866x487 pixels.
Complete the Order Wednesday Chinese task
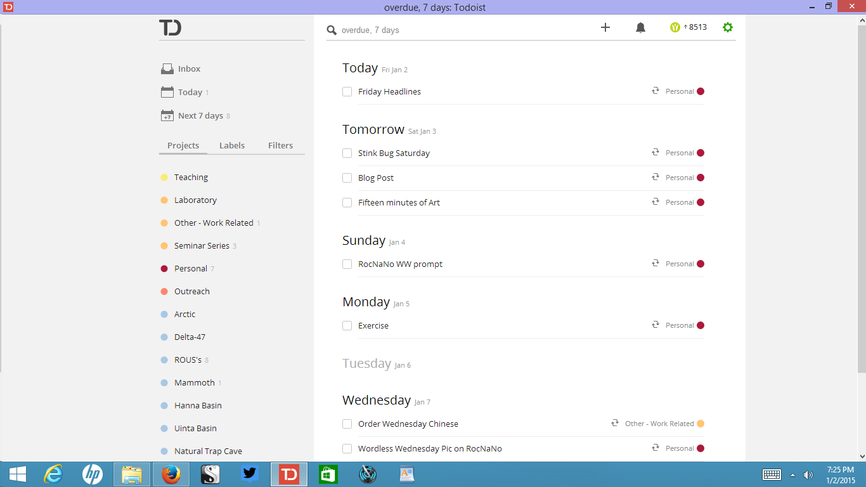click(347, 424)
